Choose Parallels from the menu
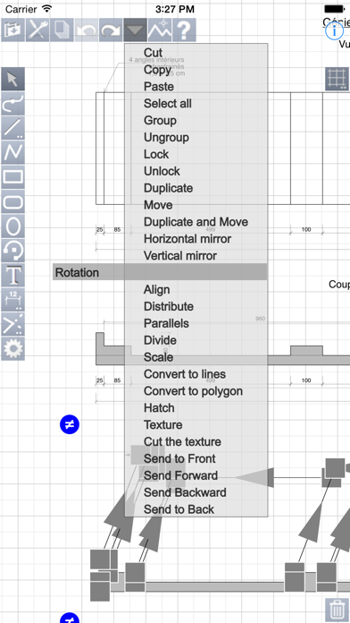The image size is (350, 623). (x=166, y=323)
